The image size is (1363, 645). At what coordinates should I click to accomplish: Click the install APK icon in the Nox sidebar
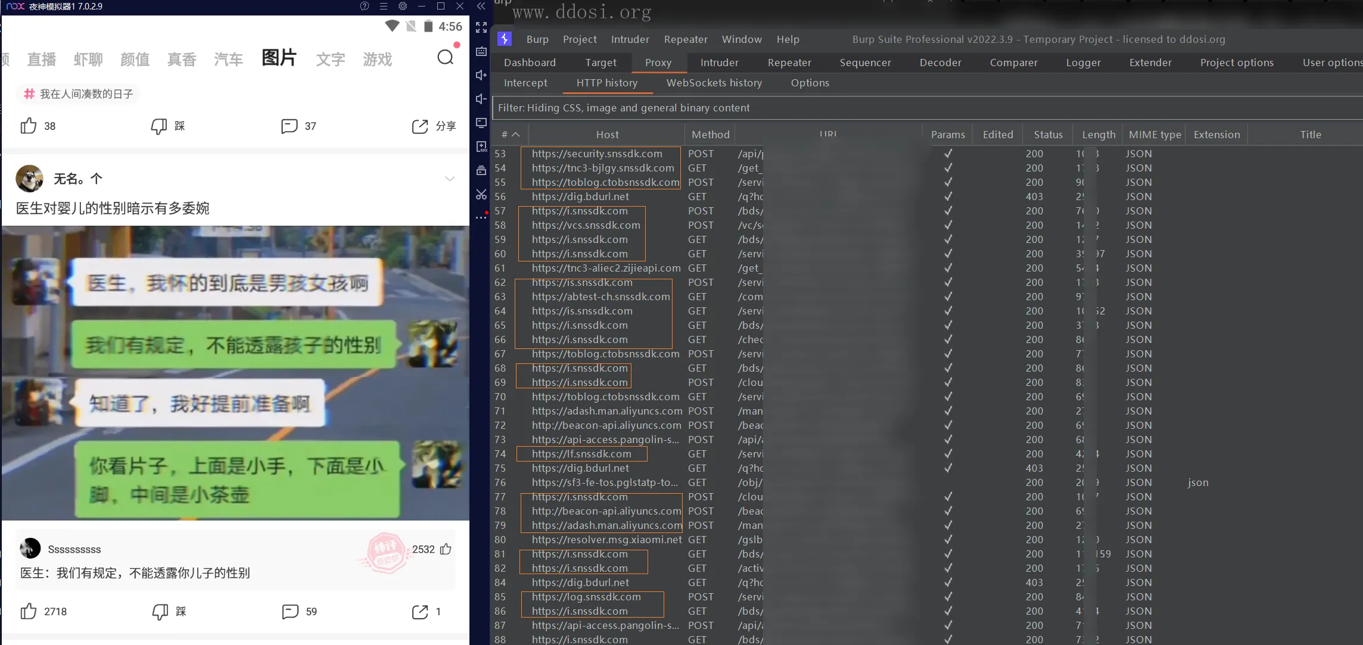(481, 147)
